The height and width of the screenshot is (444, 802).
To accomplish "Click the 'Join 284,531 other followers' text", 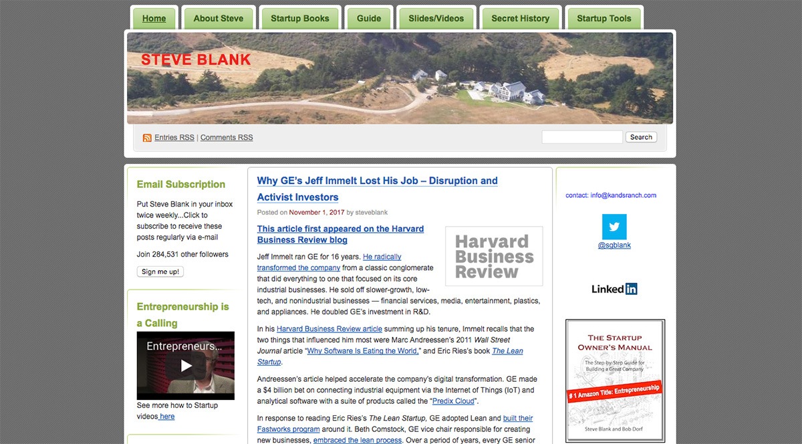I will click(182, 254).
